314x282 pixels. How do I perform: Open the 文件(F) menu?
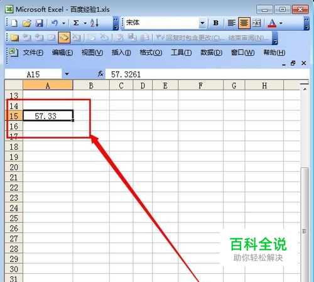click(33, 53)
